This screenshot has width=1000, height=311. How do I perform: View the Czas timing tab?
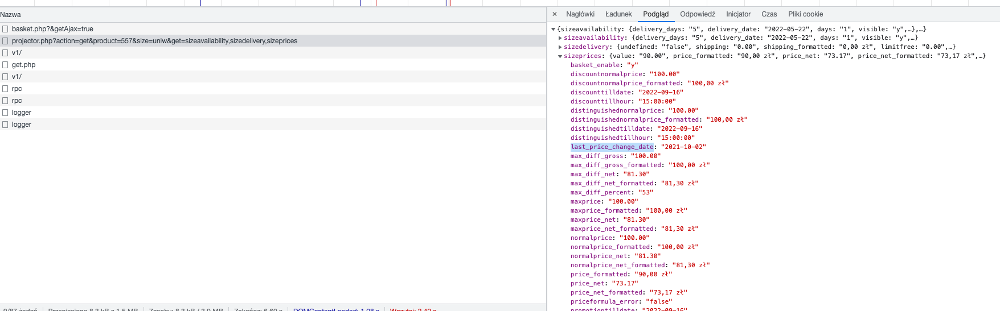(769, 14)
